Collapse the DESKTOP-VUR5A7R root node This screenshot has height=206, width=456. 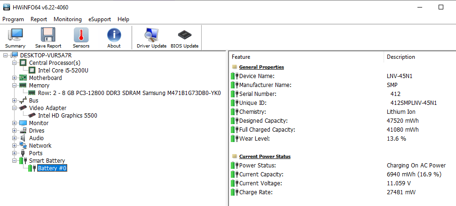(x=5, y=55)
